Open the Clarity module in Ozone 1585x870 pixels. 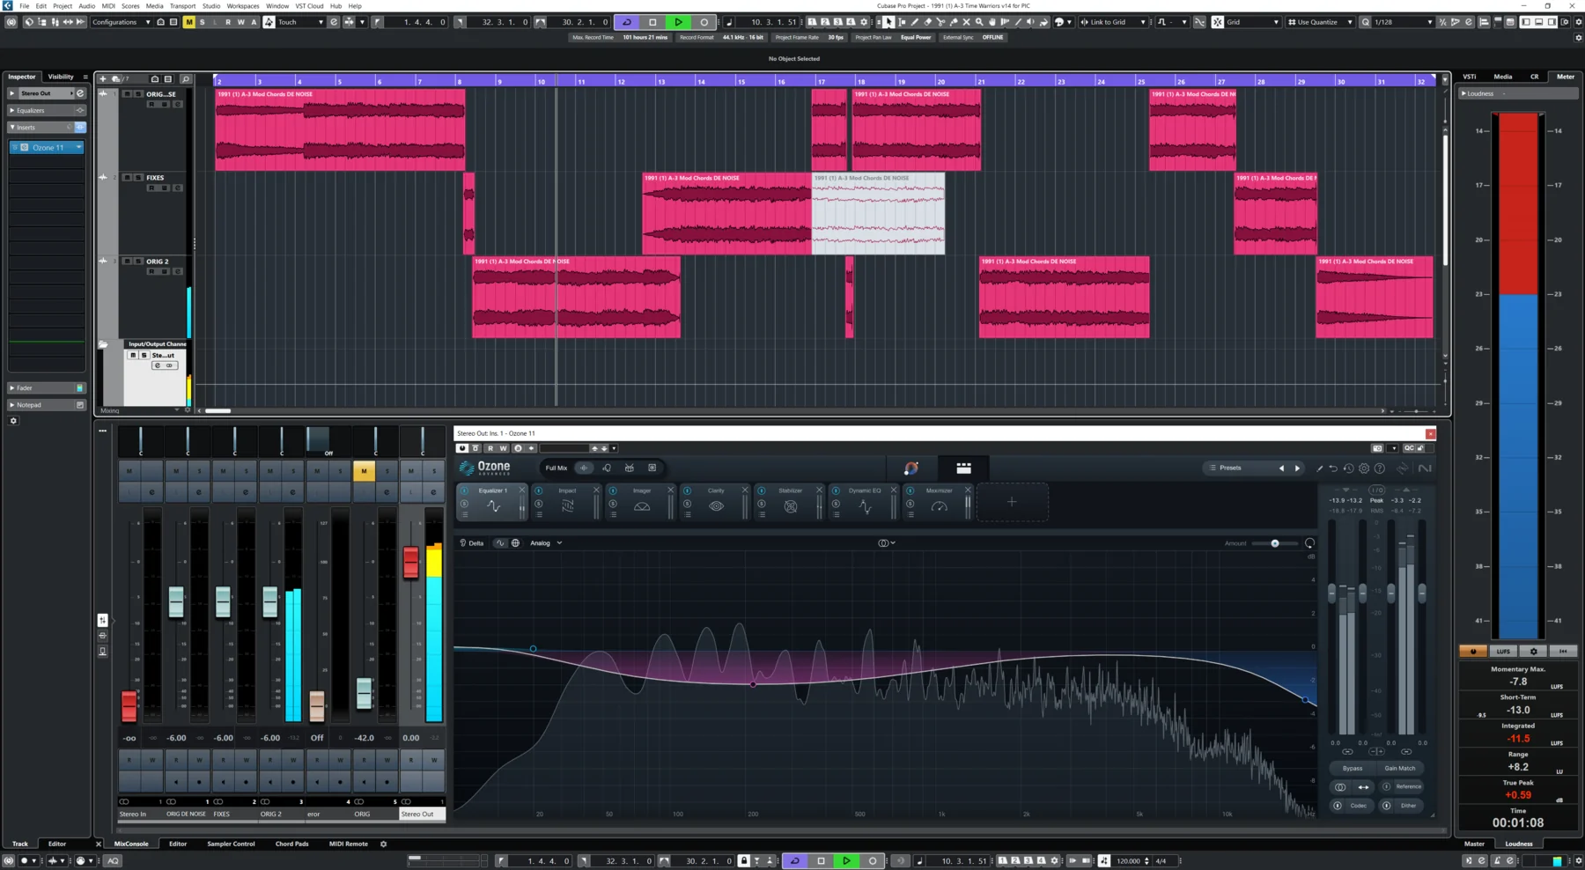point(716,501)
